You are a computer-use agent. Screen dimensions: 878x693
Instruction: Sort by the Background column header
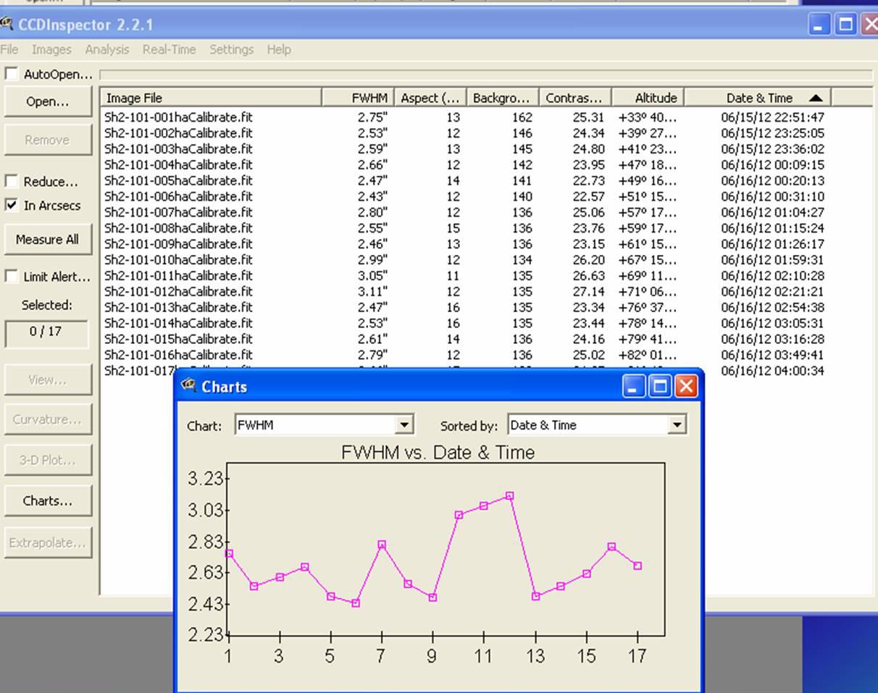(503, 98)
